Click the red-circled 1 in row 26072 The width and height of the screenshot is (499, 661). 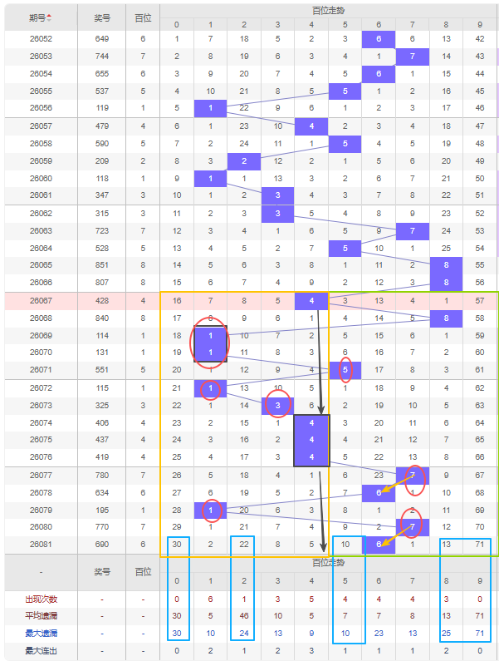coord(211,388)
